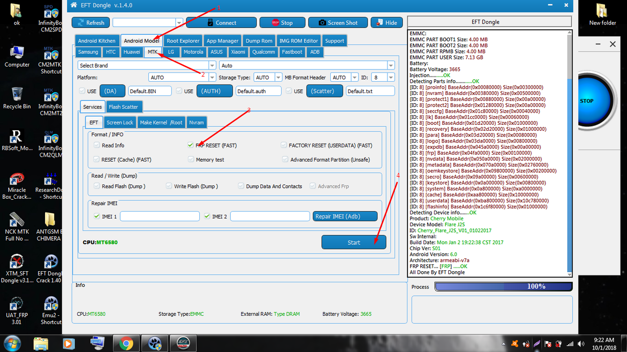Enable Dump Data And Contacts

coord(241,186)
